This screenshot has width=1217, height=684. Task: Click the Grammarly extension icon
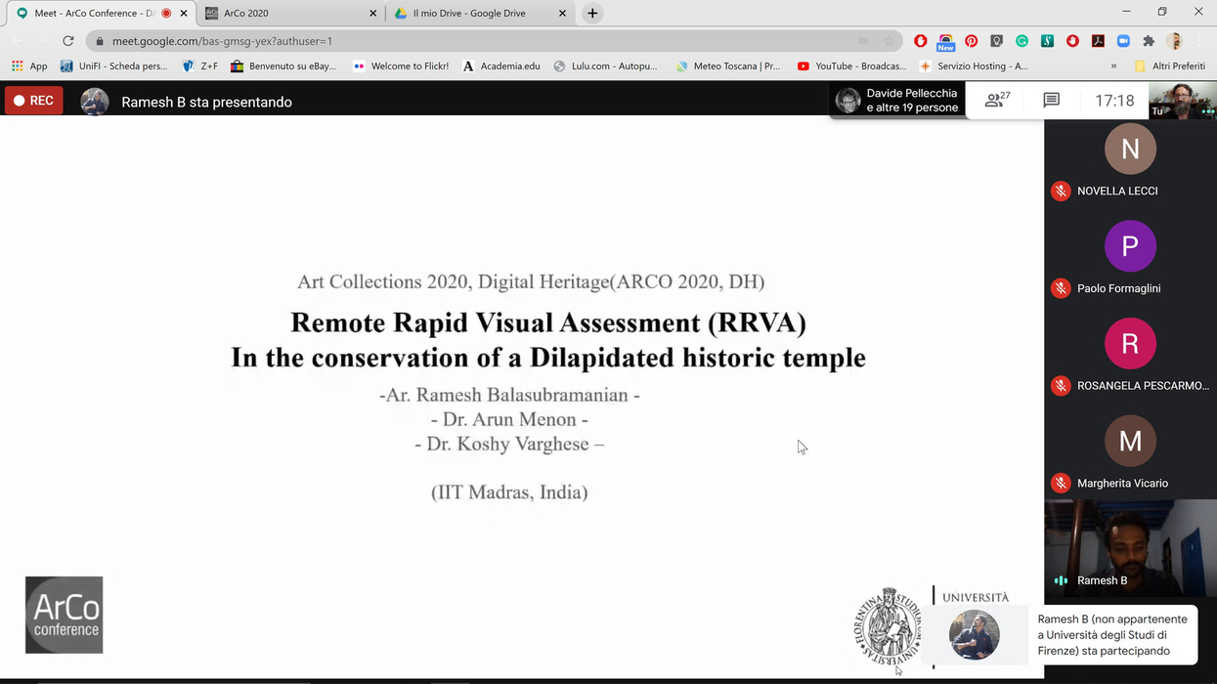pyautogui.click(x=1021, y=41)
